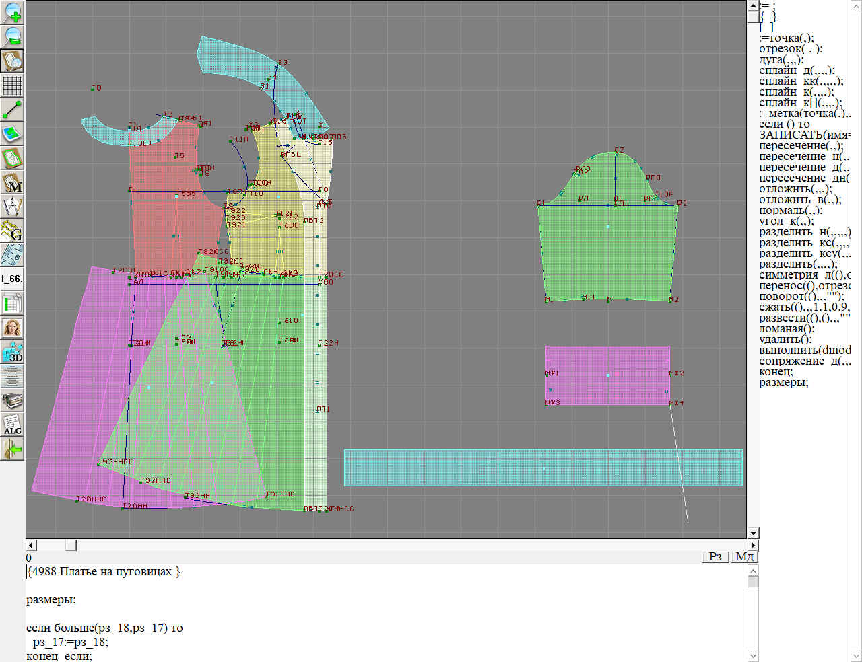
Task: Click the zoom out magnifier icon
Action: pyautogui.click(x=12, y=36)
